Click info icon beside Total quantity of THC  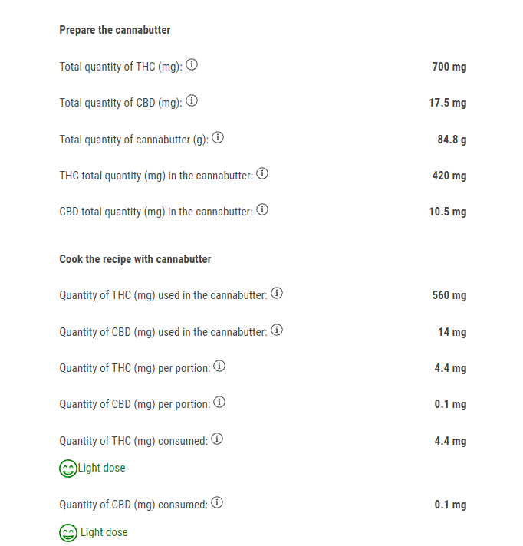pos(192,64)
